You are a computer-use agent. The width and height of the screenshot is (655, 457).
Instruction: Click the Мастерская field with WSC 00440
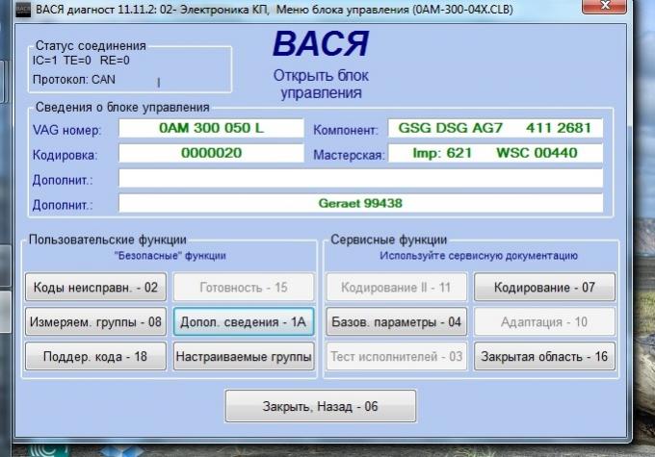pyautogui.click(x=495, y=153)
